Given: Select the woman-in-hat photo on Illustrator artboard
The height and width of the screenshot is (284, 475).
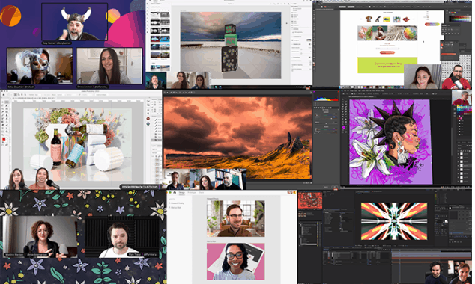Looking at the screenshot, I should [x=379, y=33].
